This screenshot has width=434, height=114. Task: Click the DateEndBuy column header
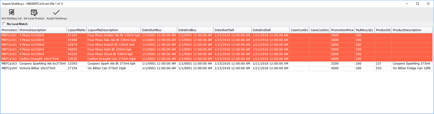click(x=195, y=30)
